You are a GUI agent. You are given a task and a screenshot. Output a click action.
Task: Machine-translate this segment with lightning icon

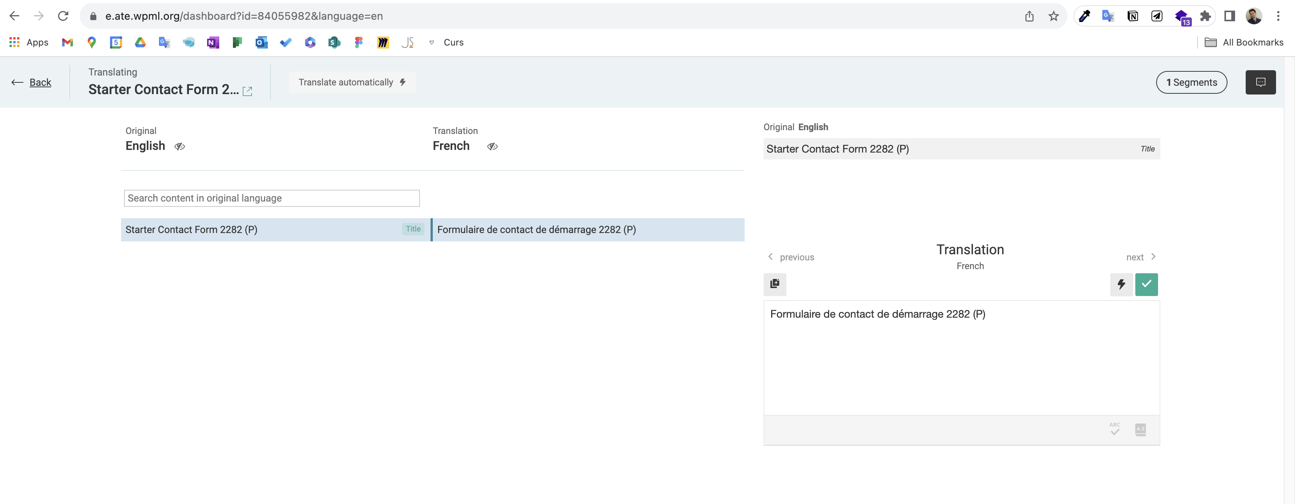pyautogui.click(x=1121, y=284)
